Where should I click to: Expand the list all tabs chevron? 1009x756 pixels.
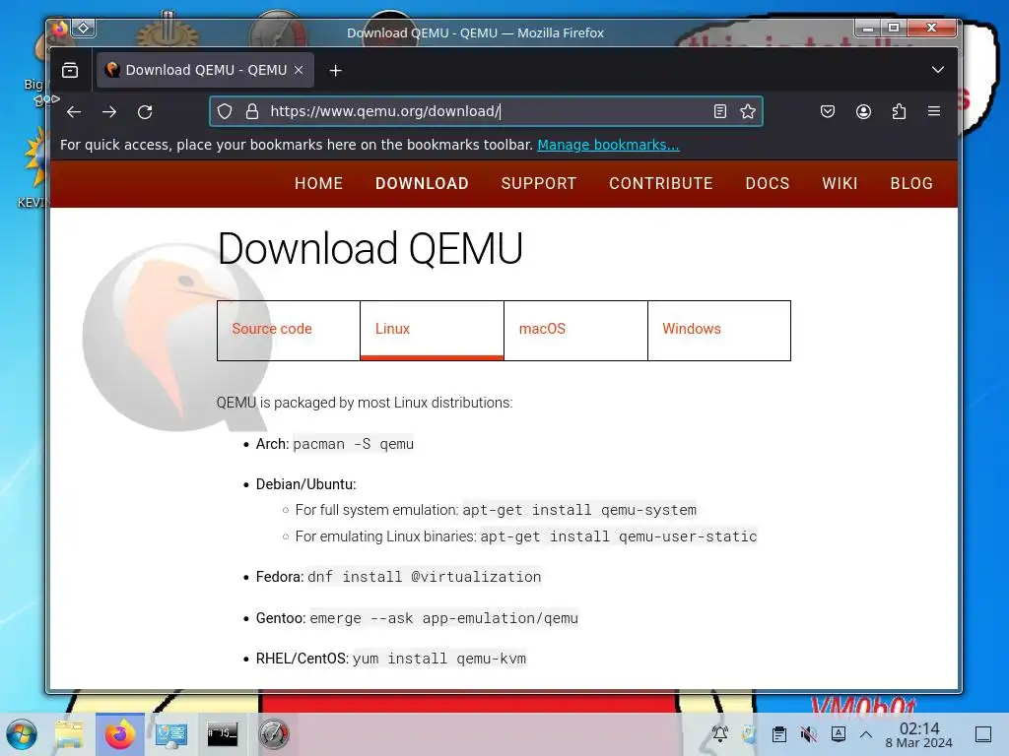coord(938,70)
